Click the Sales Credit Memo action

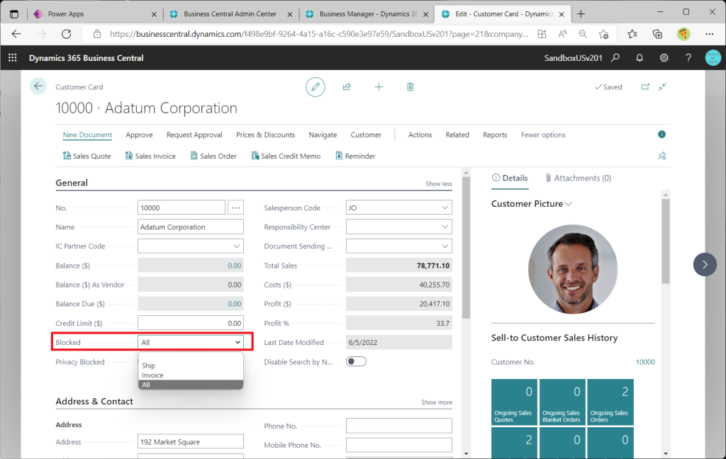pyautogui.click(x=286, y=156)
